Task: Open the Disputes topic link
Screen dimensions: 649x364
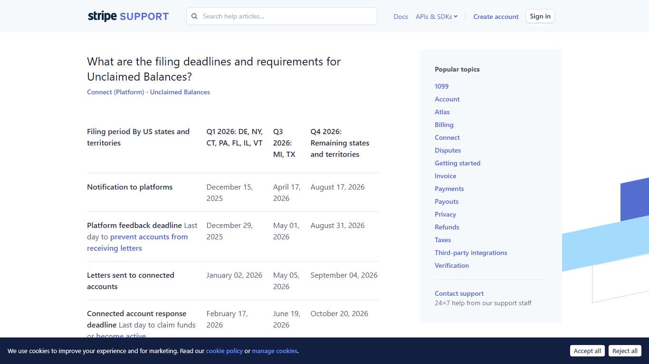Action: pos(448,150)
